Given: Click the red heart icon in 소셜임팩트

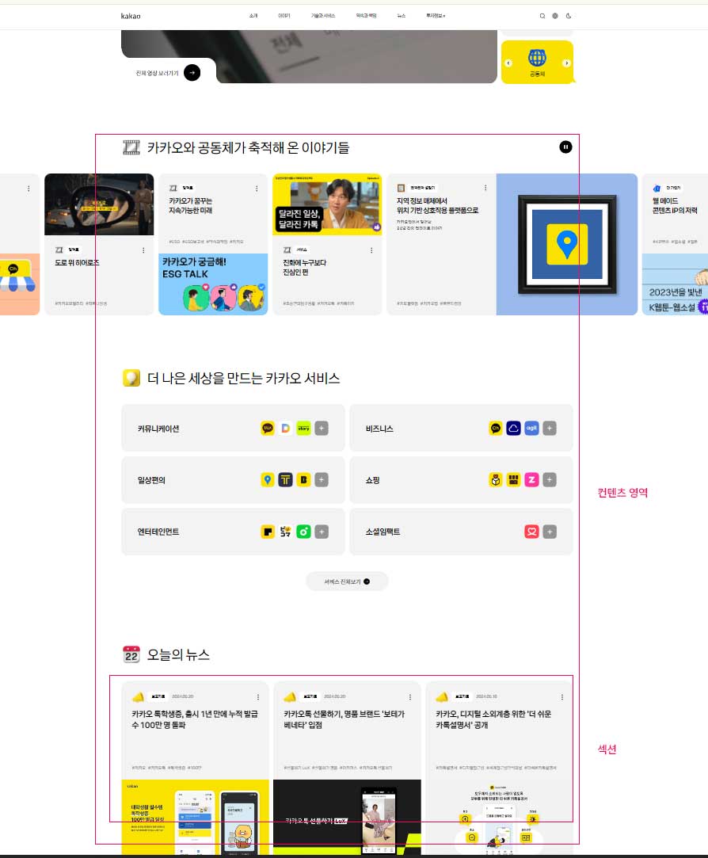Looking at the screenshot, I should pos(531,532).
